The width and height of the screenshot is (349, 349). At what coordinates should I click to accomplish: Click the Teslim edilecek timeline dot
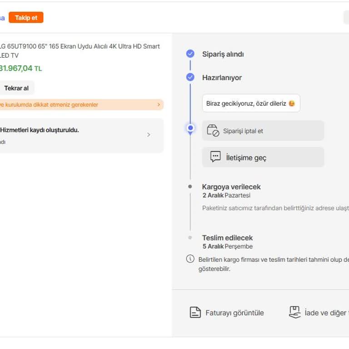coord(190,238)
